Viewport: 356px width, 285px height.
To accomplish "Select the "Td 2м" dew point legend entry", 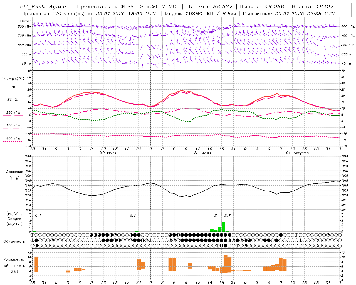I will [13, 100].
